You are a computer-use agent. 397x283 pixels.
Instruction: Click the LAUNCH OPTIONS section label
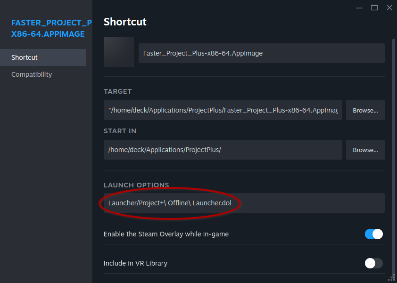136,185
